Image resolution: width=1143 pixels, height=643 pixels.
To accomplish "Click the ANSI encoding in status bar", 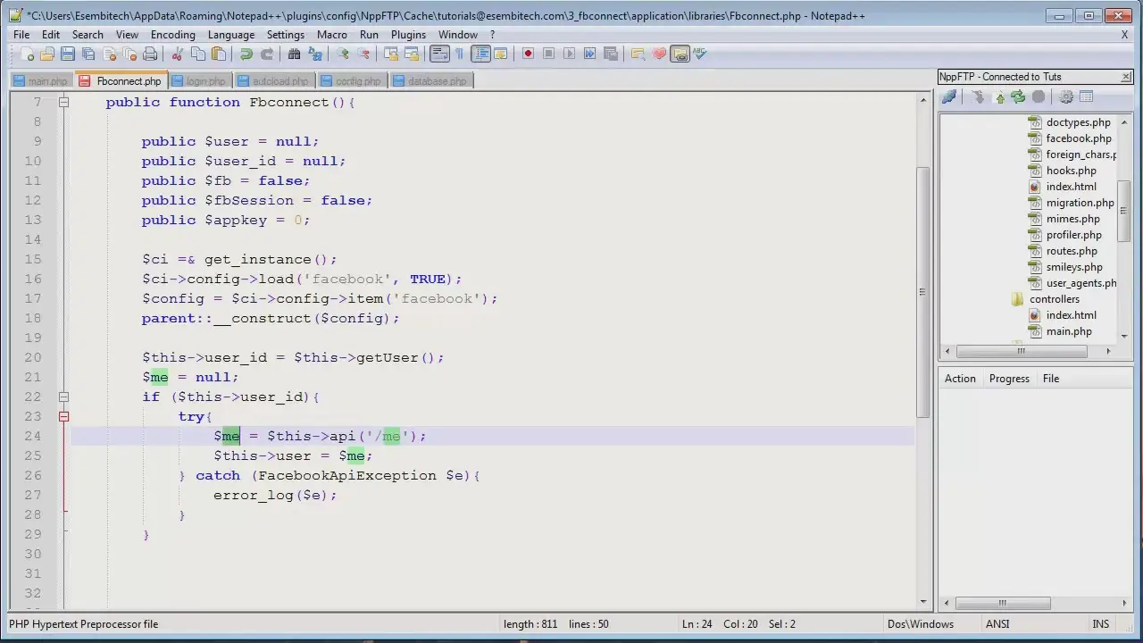I will 997,624.
